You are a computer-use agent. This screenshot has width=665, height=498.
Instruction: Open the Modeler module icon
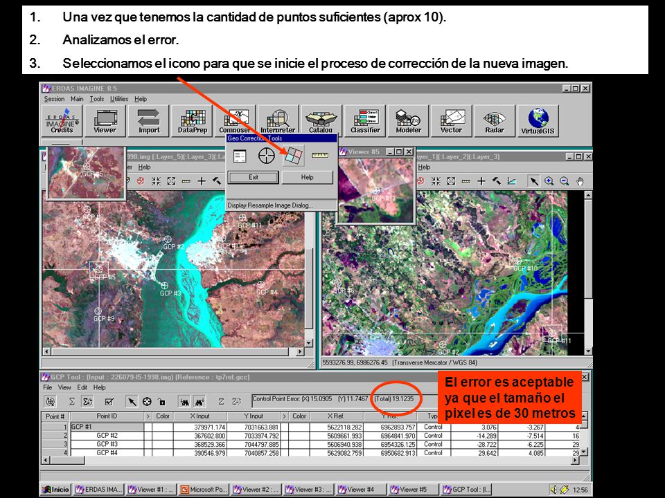click(x=408, y=120)
